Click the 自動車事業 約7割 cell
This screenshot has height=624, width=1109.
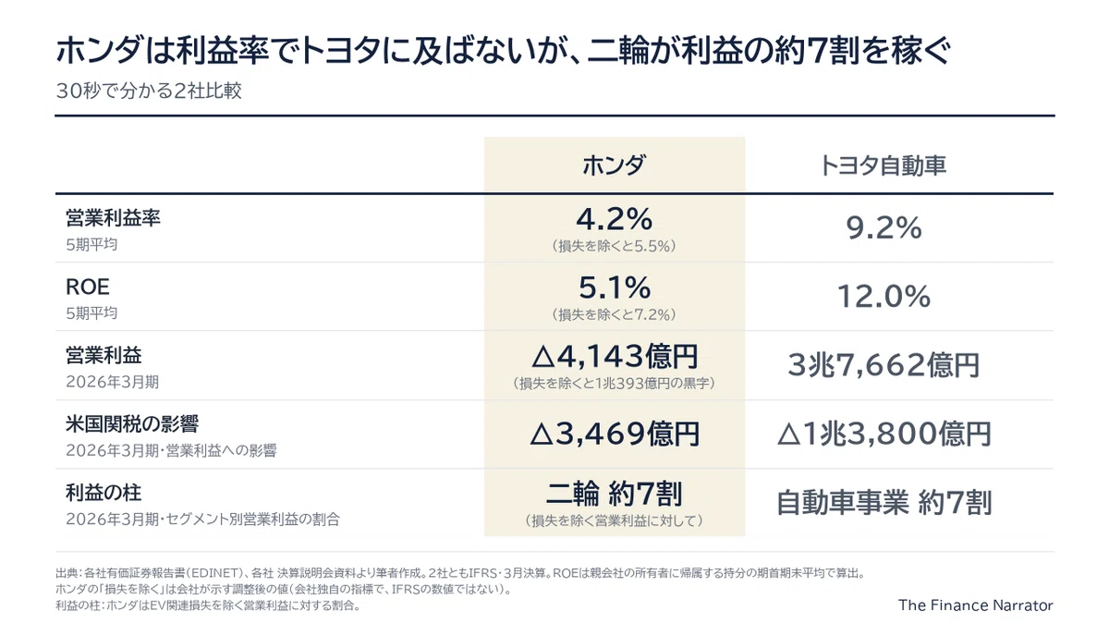(883, 502)
